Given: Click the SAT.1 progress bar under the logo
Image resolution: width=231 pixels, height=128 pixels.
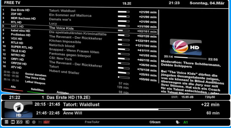Looking at the screenshot, I should click(x=190, y=58).
